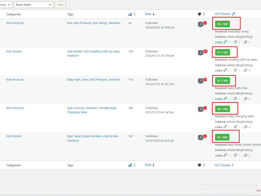Click the 89 / 100 SEO score badge
261x196 pixels.
(x=222, y=109)
